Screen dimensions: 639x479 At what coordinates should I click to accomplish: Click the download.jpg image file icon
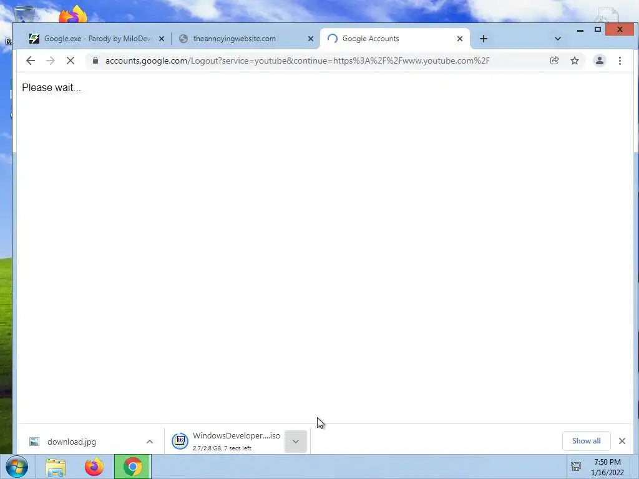[x=34, y=442]
